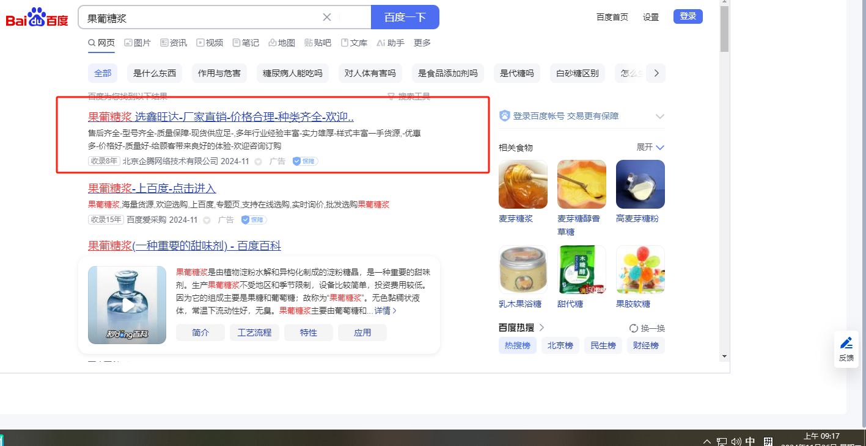Open the 甜代糖 food thumbnail
The width and height of the screenshot is (866, 446).
582,270
